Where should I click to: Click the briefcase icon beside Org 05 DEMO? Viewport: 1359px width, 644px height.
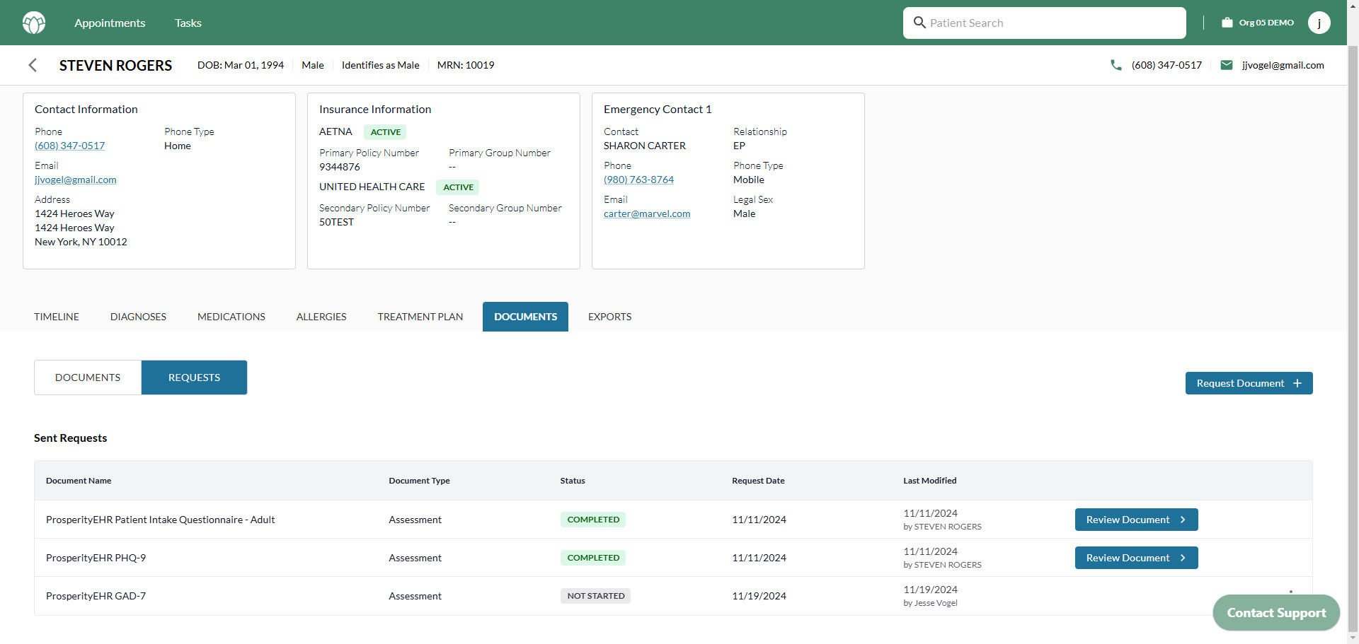(1227, 22)
